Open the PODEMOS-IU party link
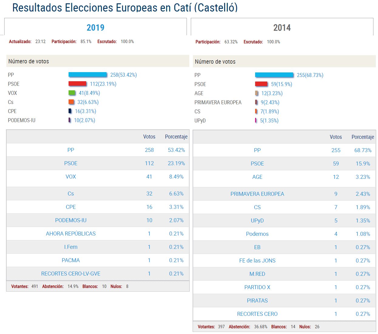 click(x=71, y=220)
